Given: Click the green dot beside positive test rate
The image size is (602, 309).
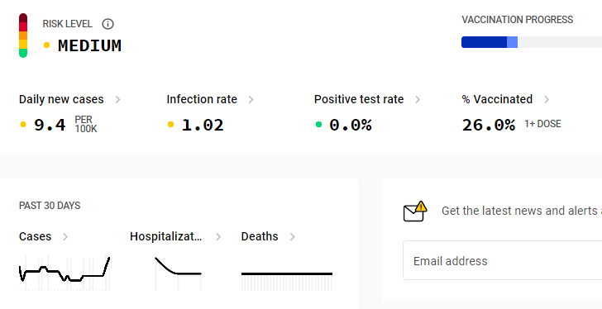Looking at the screenshot, I should click(318, 125).
